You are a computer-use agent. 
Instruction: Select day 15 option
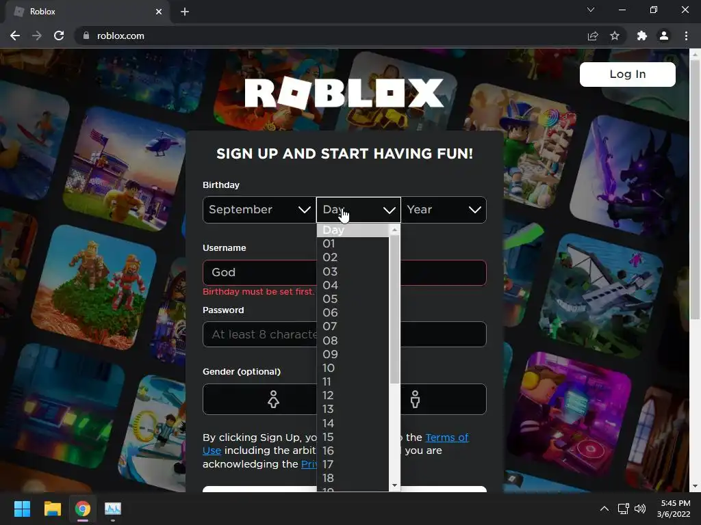(x=353, y=437)
